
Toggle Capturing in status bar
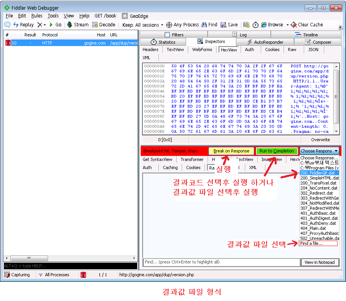click(17, 275)
